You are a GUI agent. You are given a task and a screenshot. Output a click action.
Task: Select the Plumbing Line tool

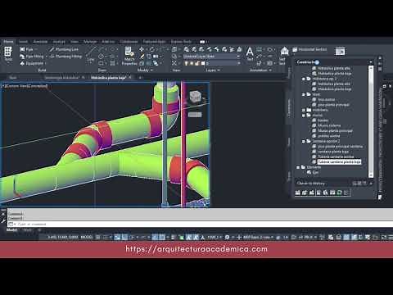click(64, 49)
